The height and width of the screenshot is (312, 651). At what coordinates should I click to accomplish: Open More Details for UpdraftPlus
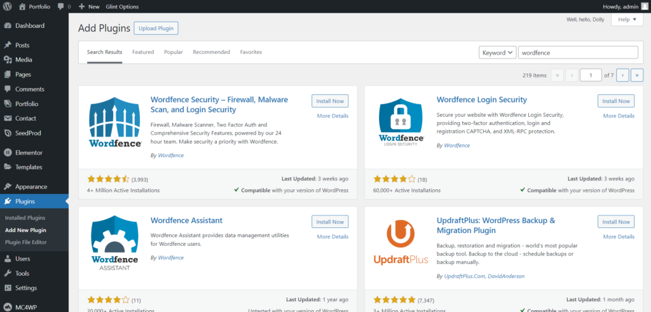coord(619,236)
